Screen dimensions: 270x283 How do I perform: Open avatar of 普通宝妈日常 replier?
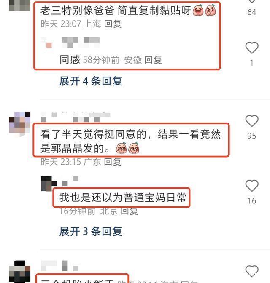49,184
